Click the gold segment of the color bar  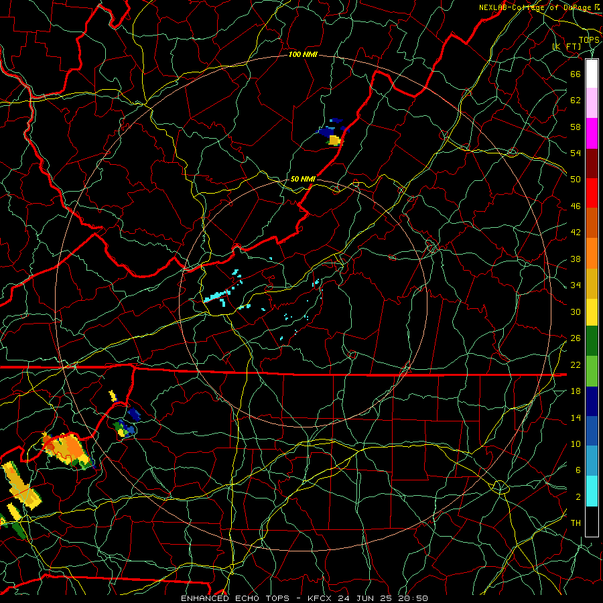592,283
